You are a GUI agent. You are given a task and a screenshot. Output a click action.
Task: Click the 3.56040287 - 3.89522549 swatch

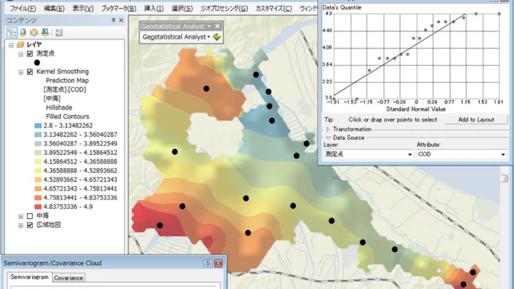pos(38,143)
